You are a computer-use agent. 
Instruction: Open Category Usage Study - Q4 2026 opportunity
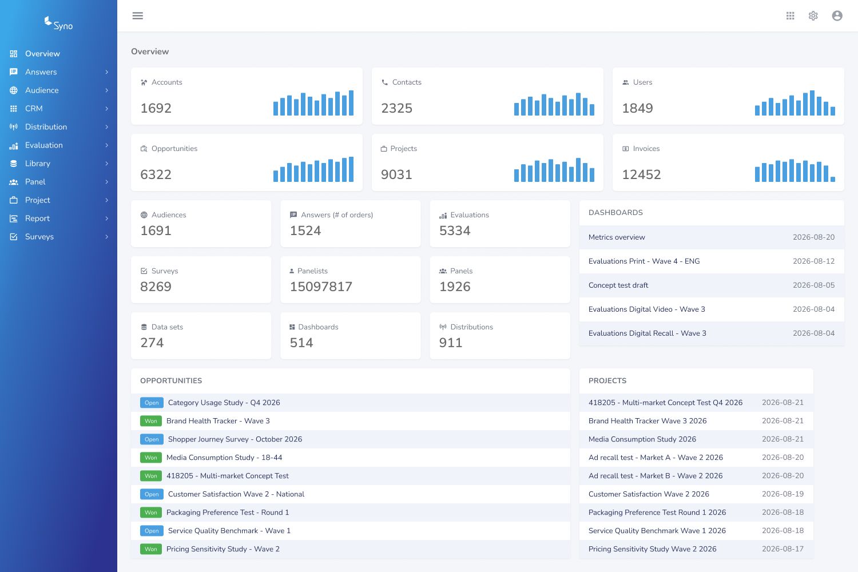350,403
